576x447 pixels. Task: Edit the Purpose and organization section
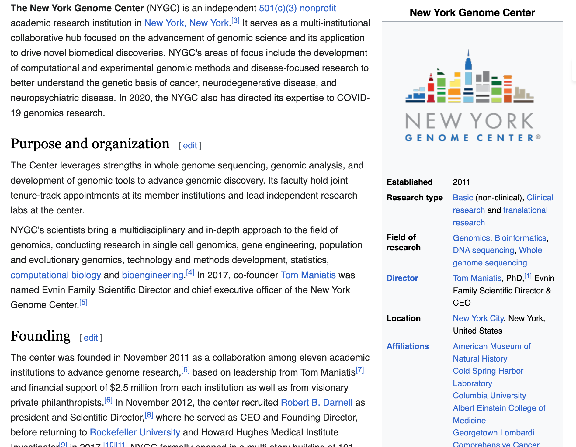[190, 146]
